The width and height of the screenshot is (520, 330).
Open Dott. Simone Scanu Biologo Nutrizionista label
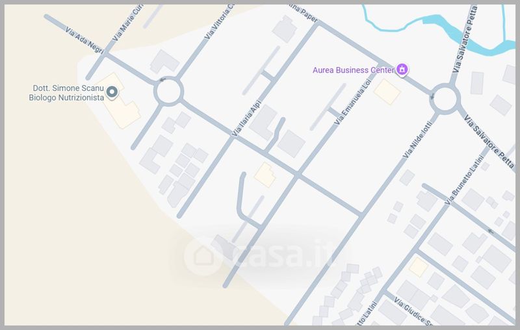click(66, 93)
